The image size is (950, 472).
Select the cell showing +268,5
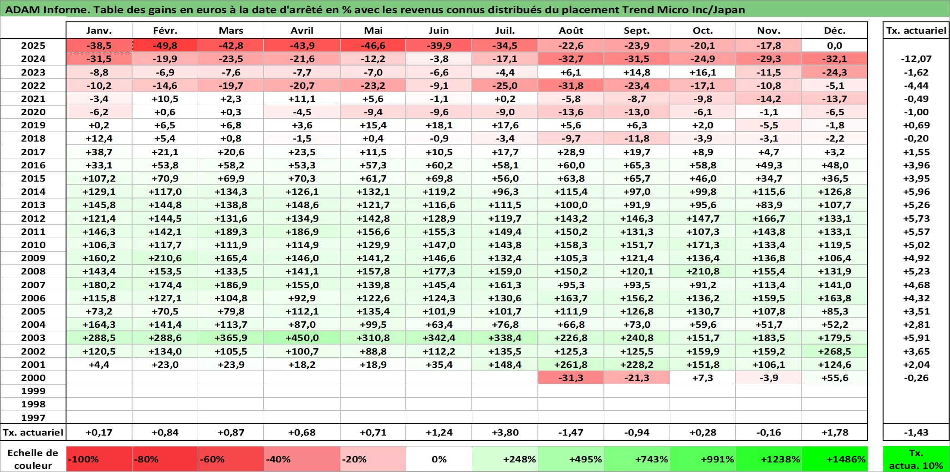(835, 351)
